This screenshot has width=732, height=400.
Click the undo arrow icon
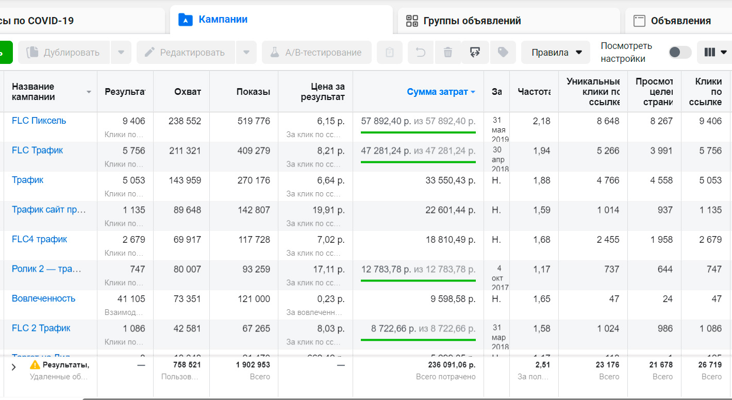click(421, 53)
